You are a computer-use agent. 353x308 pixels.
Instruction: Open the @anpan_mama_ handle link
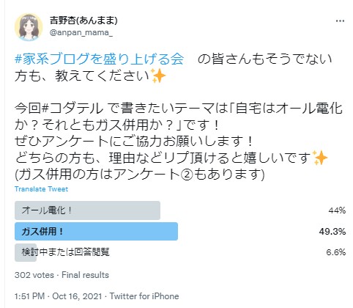(81, 32)
